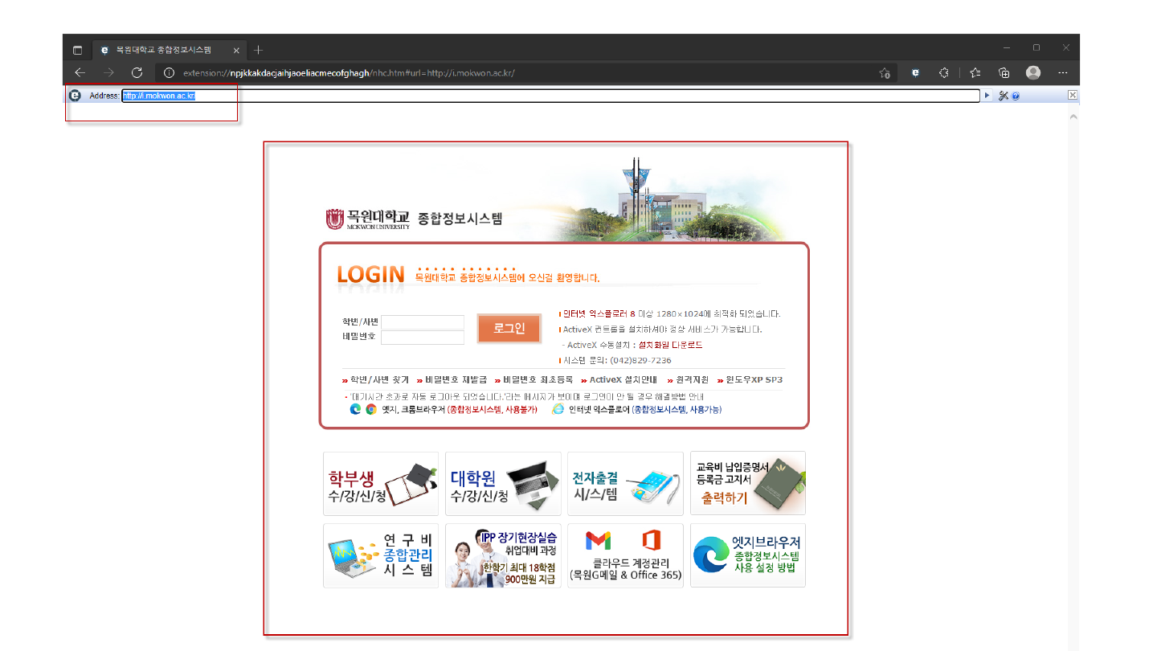Click the profile avatar icon

1032,72
